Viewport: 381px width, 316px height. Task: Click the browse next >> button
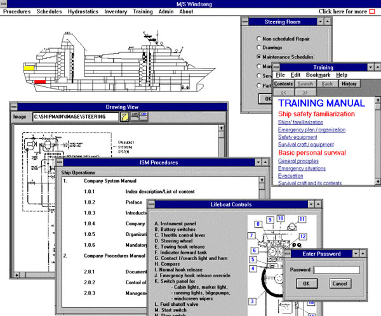[305, 93]
